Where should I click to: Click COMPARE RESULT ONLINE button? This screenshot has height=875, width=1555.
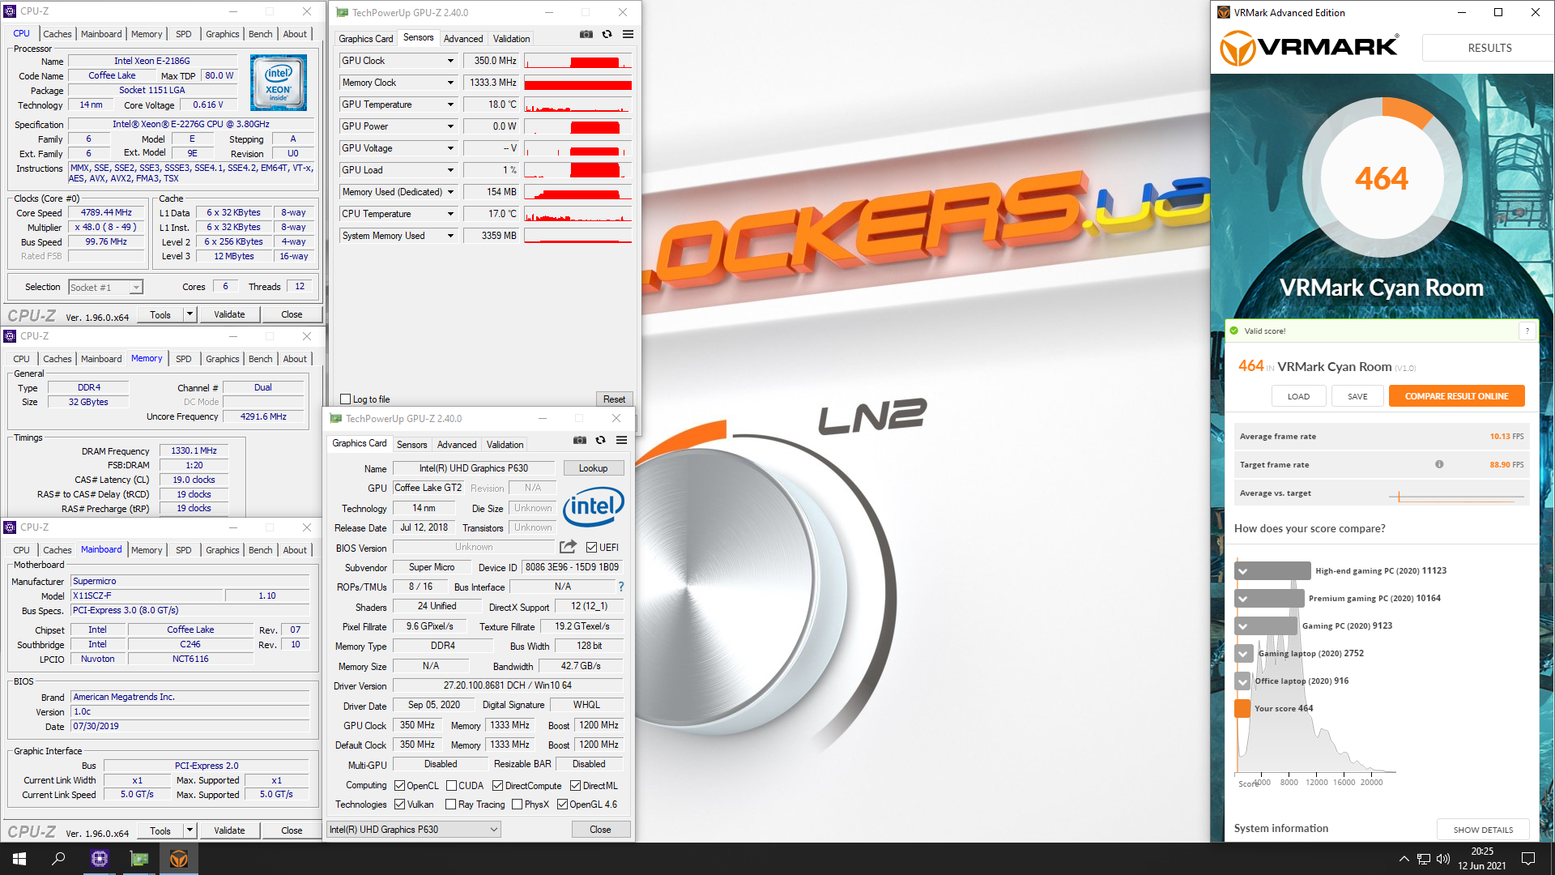tap(1456, 396)
